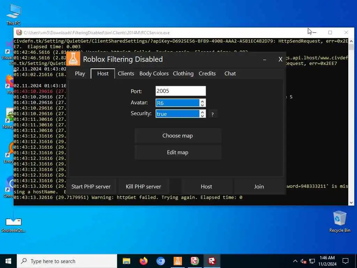
Task: Switch to the Play tab
Action: (80, 73)
